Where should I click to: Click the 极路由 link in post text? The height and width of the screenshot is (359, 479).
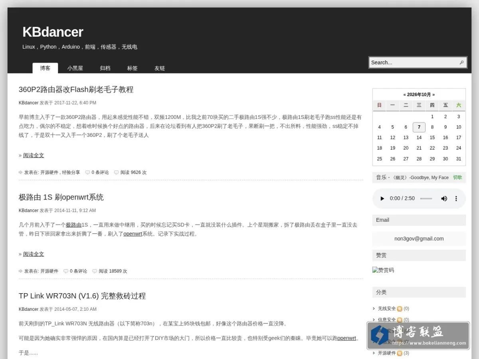(73, 225)
